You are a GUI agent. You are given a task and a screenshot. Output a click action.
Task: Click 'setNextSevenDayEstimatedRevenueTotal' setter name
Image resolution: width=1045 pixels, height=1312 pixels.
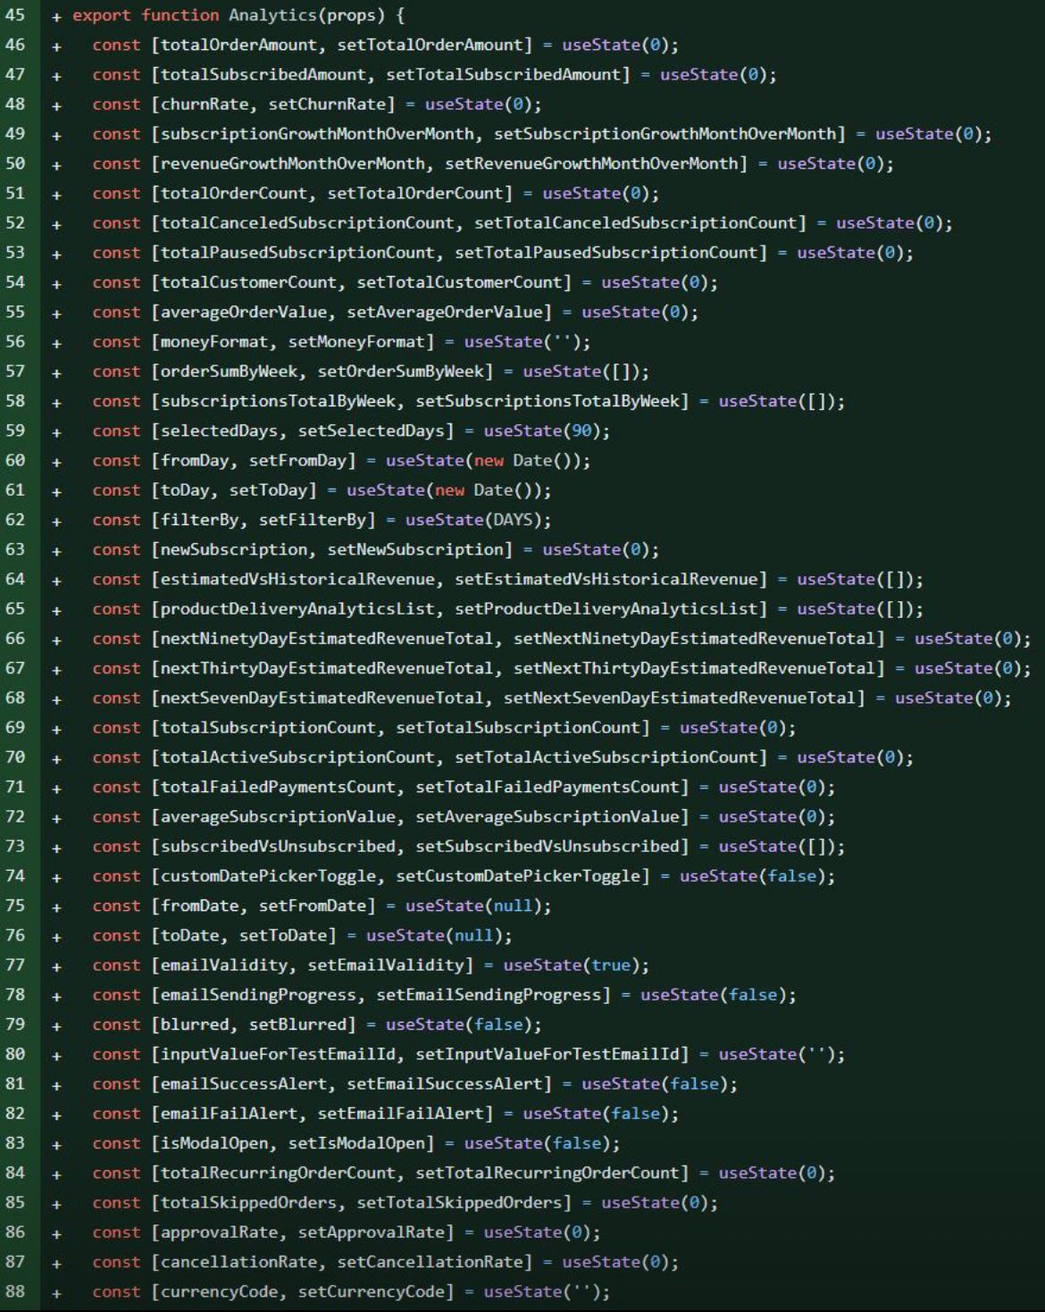pyautogui.click(x=680, y=697)
